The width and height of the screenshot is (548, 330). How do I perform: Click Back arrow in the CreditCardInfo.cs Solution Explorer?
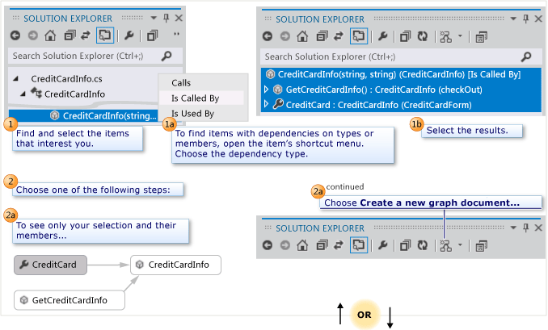click(15, 36)
